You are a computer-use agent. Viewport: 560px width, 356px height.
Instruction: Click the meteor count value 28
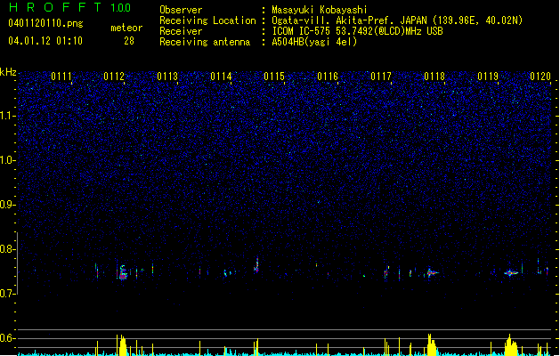point(129,41)
